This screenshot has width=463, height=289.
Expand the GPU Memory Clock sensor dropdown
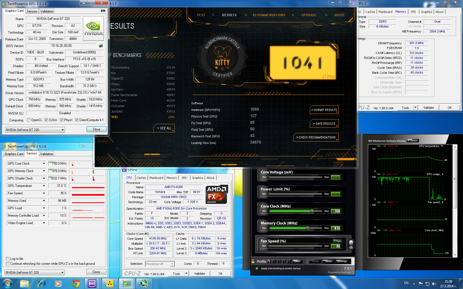[44, 171]
